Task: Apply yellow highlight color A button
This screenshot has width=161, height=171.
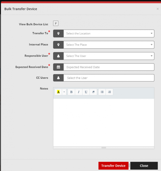Action: coord(58,92)
